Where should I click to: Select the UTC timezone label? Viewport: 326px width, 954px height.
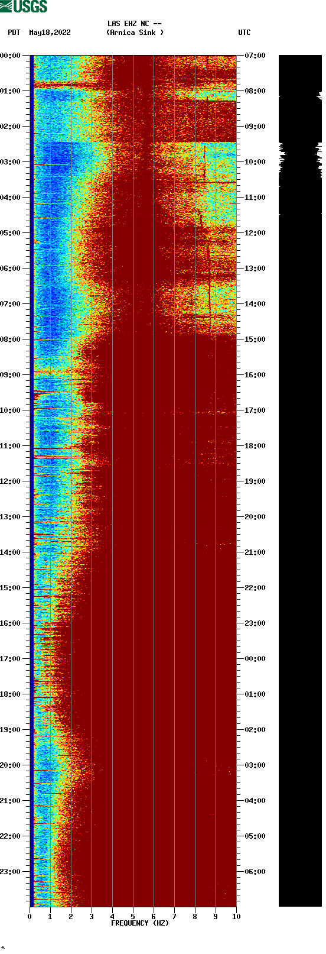pos(244,33)
